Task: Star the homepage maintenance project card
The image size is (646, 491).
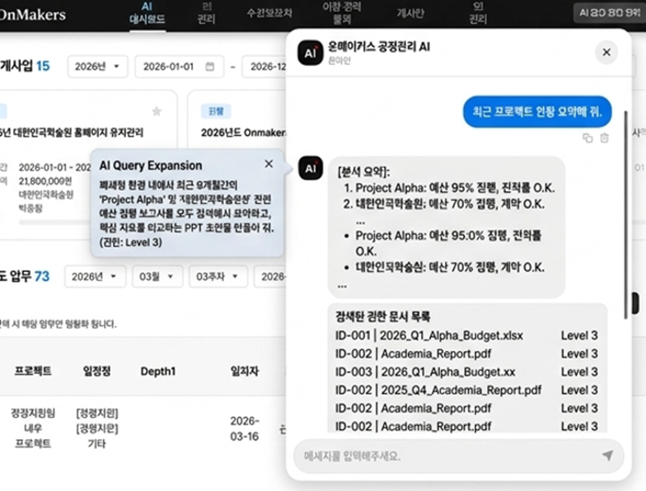Action: pyautogui.click(x=157, y=111)
